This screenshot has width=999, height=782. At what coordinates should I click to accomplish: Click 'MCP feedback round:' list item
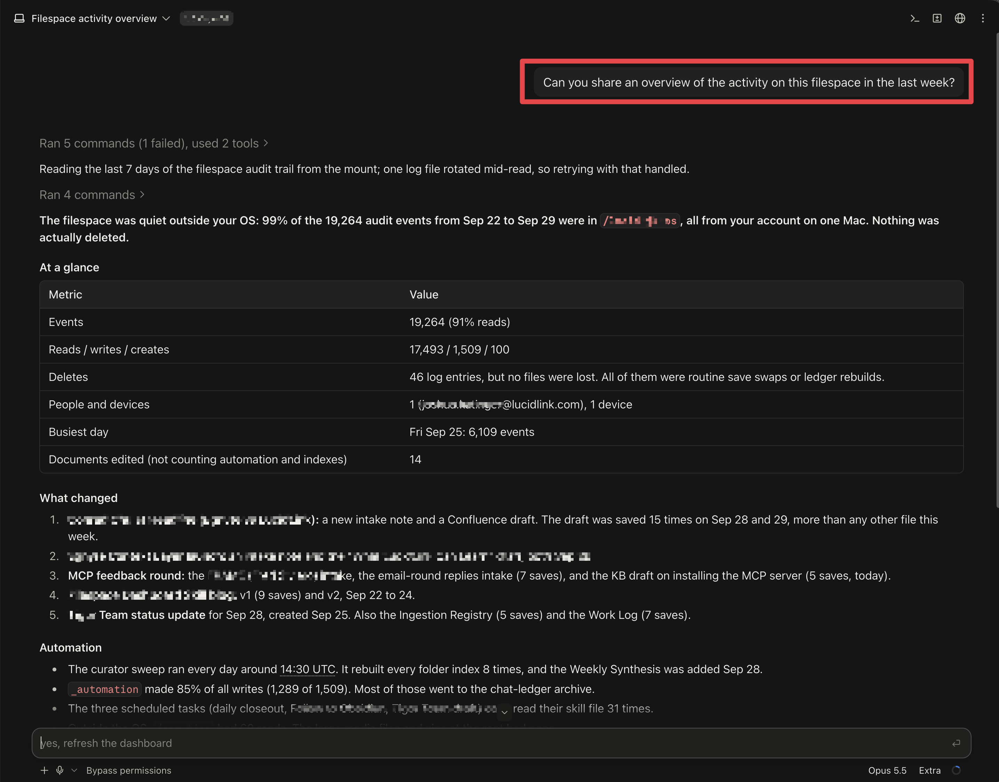126,575
